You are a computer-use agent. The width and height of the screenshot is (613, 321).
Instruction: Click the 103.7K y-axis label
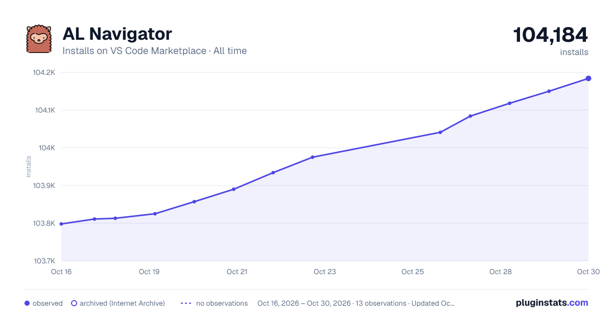(x=44, y=261)
